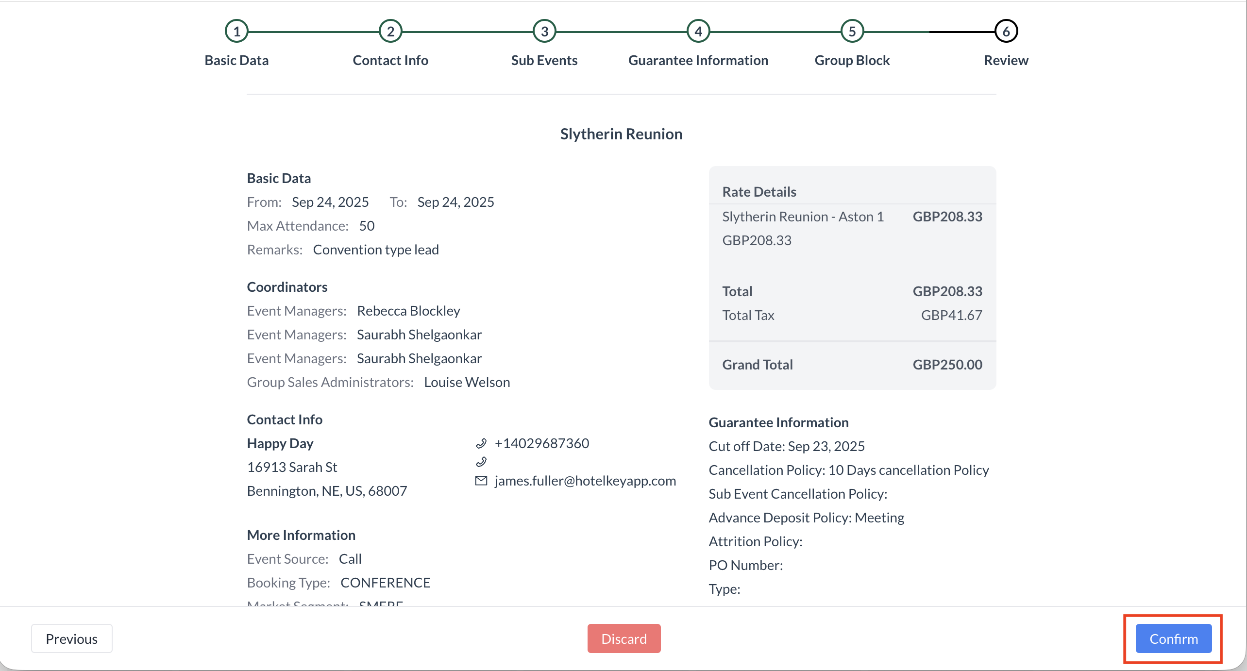Click the Slytherin Reunion - Aston 1 rate row
The image size is (1247, 671).
(x=803, y=217)
